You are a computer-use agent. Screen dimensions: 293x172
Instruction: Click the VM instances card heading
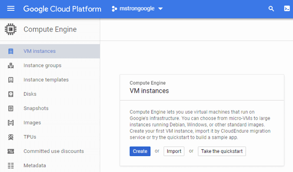point(149,91)
